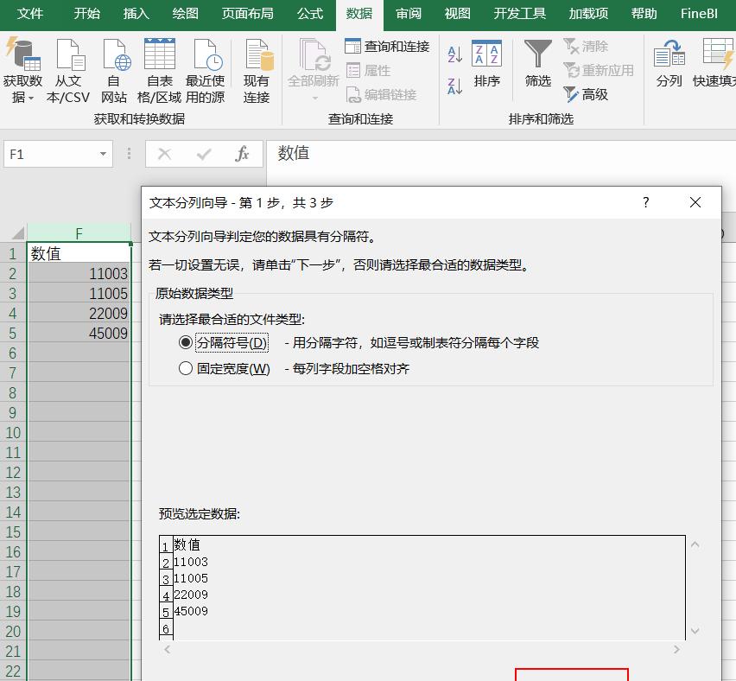Click the From Web (自网站) icon
This screenshot has width=736, height=681.
[116, 54]
